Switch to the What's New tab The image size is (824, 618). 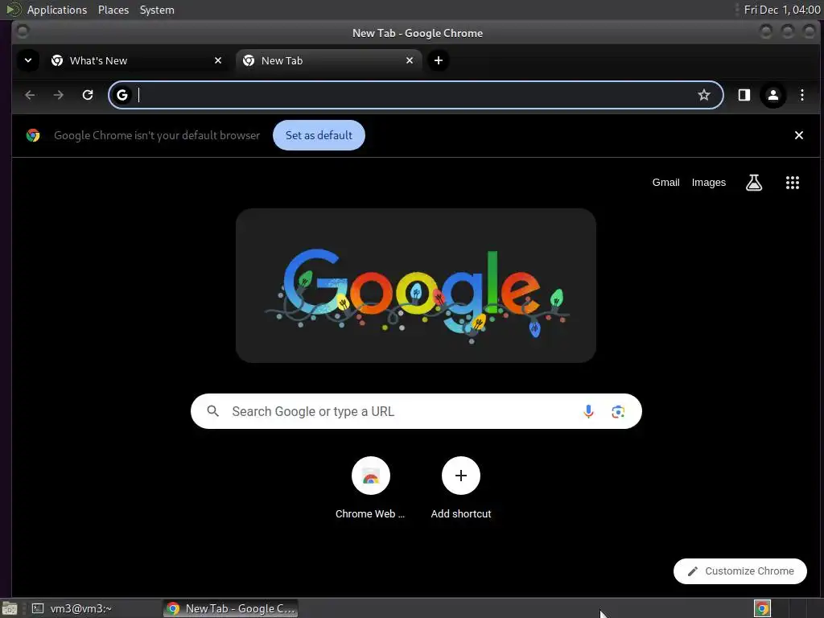137,60
